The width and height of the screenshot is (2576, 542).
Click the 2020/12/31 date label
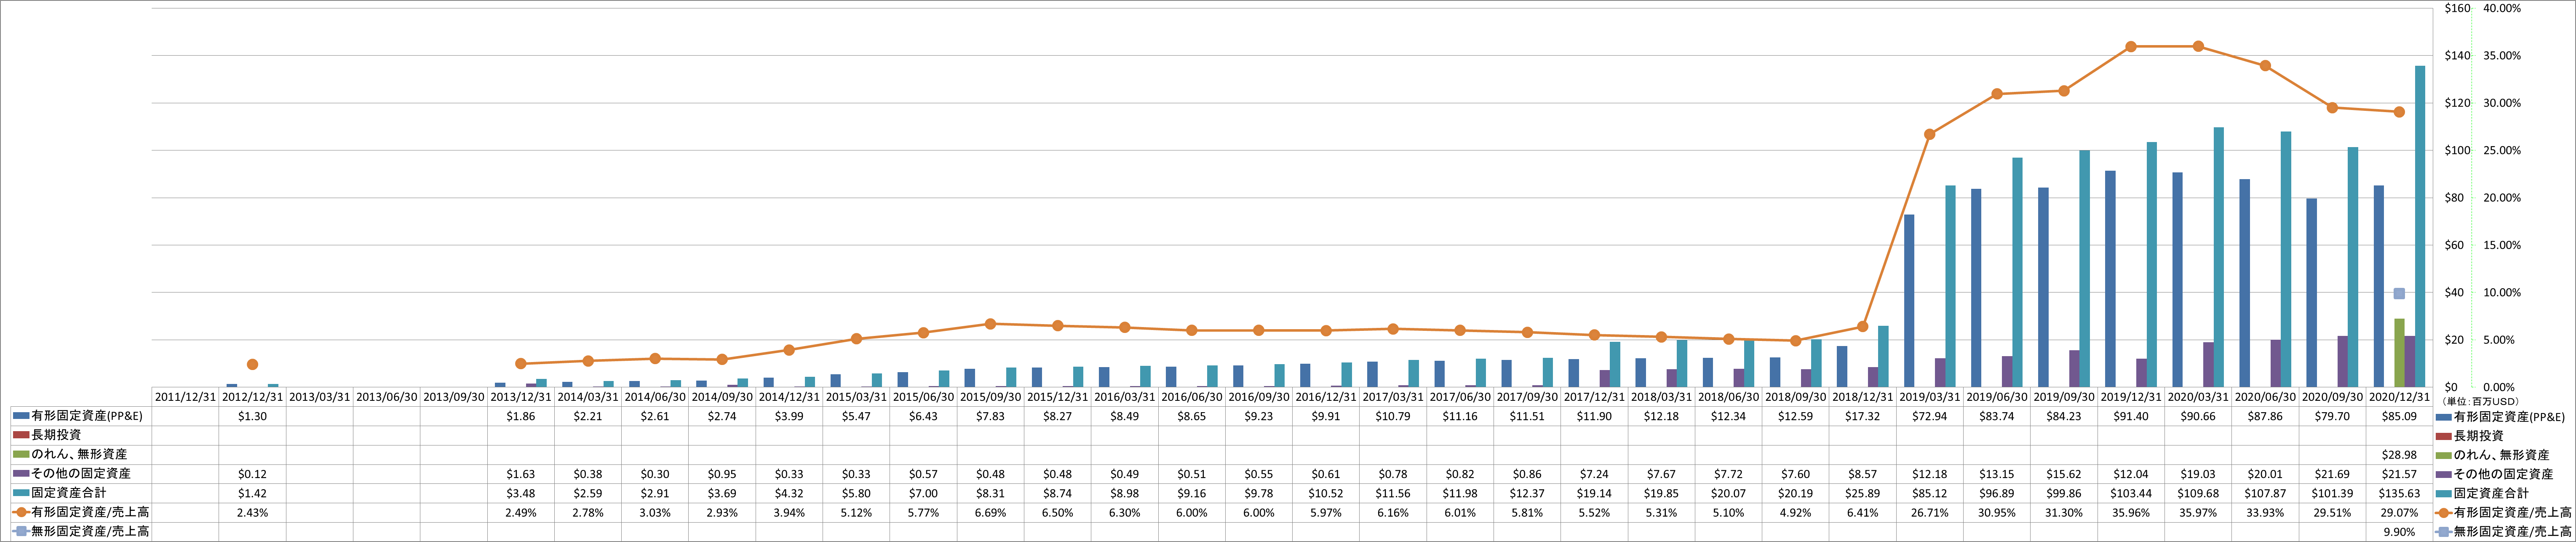2399,397
